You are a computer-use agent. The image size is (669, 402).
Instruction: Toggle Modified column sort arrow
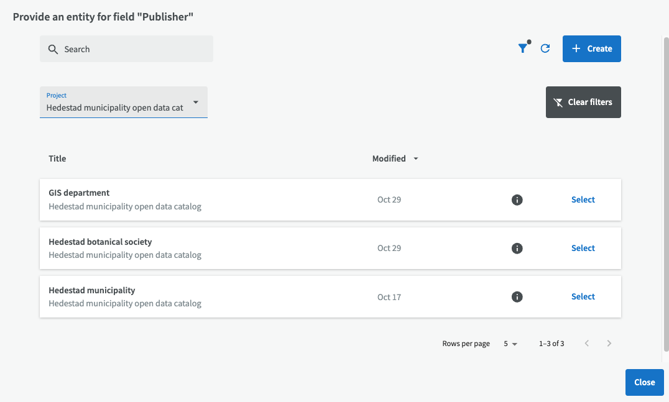click(x=416, y=158)
